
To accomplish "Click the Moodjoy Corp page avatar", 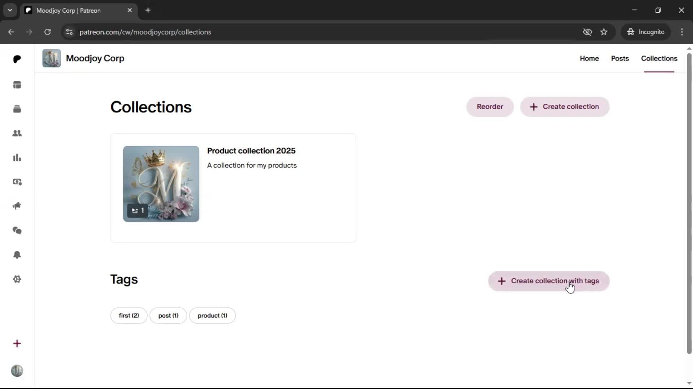I will [51, 58].
